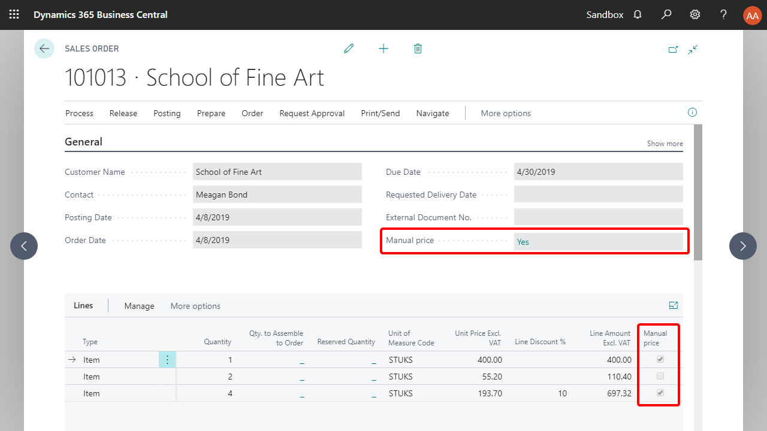
Task: Create new record with plus icon
Action: point(383,48)
